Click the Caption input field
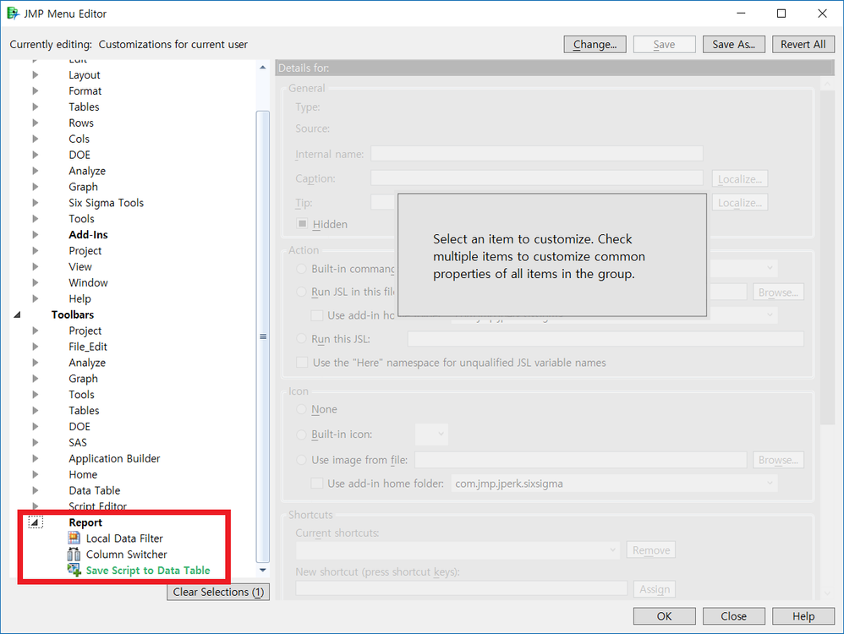This screenshot has width=844, height=634. click(x=537, y=178)
